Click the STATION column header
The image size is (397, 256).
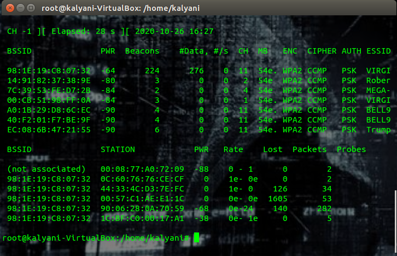(118, 149)
